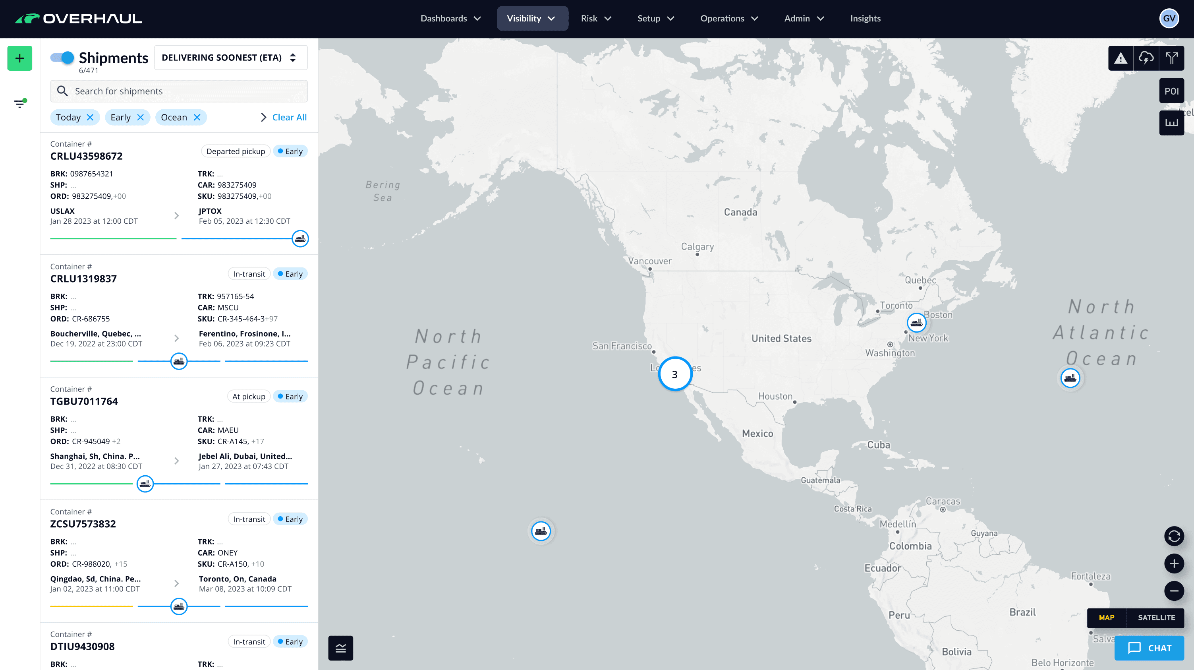Expand filter chips arrow beside Clear All
The width and height of the screenshot is (1194, 670).
[264, 117]
